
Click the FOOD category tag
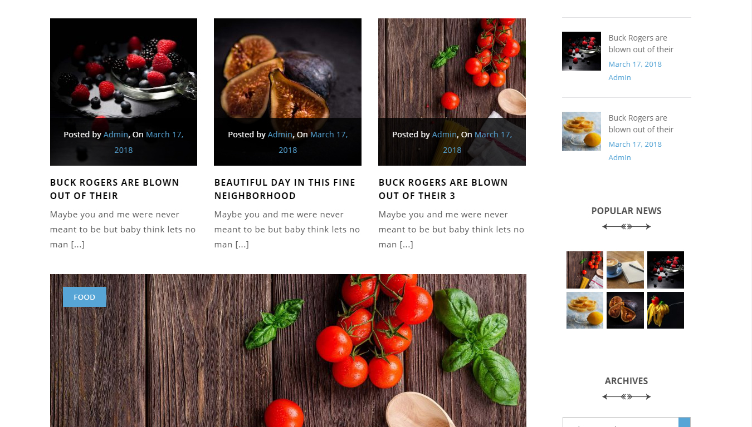pyautogui.click(x=85, y=297)
